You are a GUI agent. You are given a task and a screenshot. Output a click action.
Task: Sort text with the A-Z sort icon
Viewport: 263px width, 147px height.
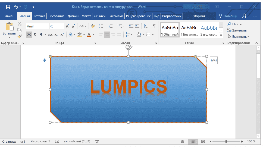pos(146,26)
